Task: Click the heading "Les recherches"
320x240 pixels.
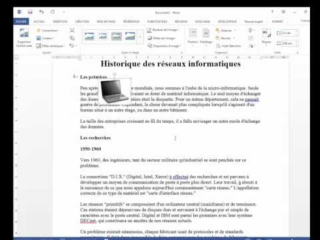Action: (95, 138)
